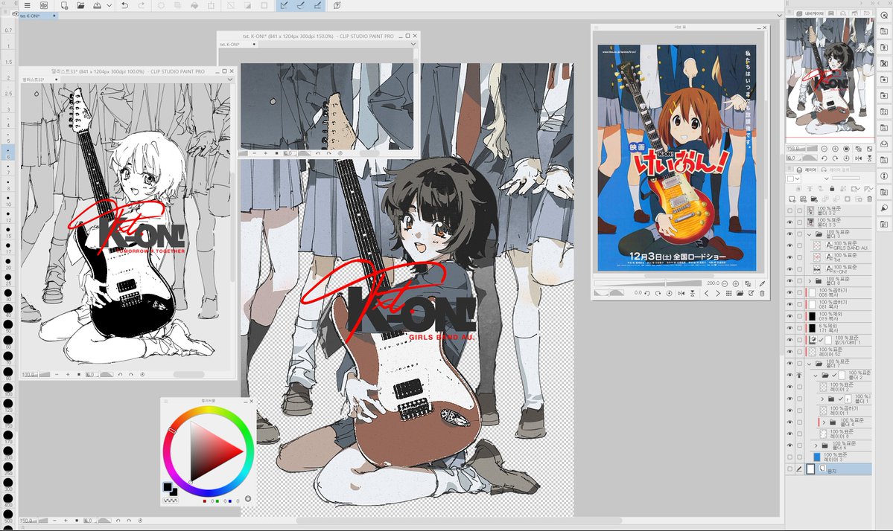Delete image from sub view with trash

tap(762, 293)
